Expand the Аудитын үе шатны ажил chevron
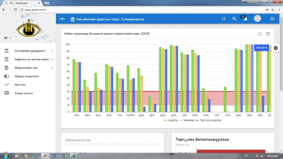Screen dimensions: 283x159 pos(52,59)
